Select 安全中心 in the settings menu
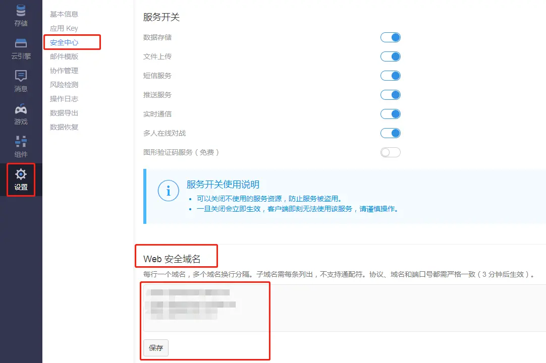This screenshot has width=546, height=363. pos(64,42)
